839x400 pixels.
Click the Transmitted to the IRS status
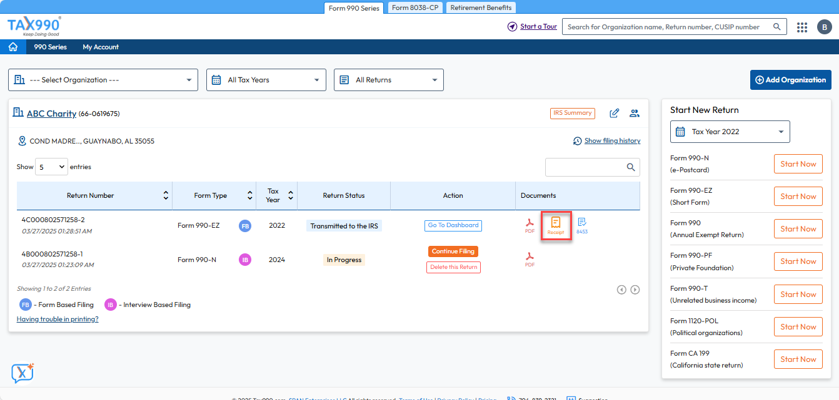tap(344, 226)
